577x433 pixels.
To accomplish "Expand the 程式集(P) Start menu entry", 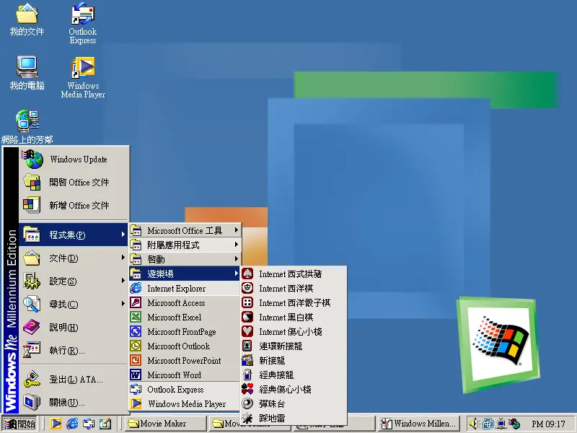I will (x=74, y=235).
